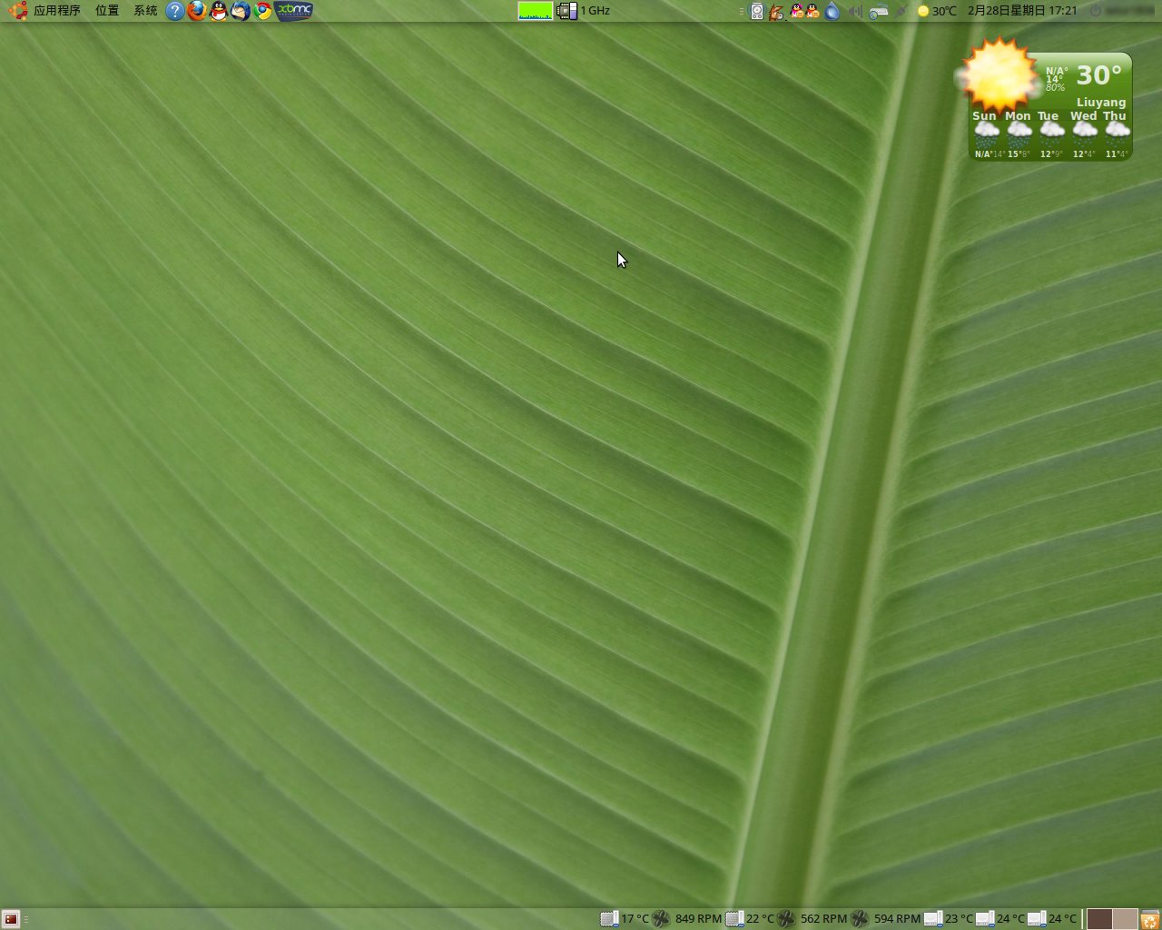Click the blue water droplet tray icon
This screenshot has height=930, width=1162.
[x=832, y=12]
